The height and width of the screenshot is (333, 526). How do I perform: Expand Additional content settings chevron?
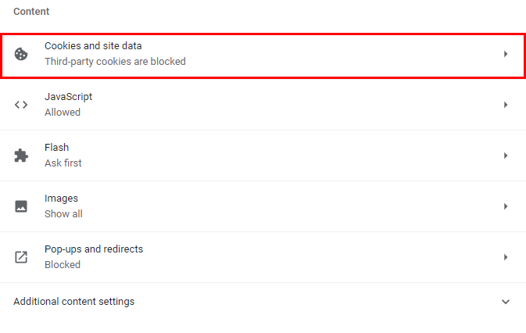click(x=506, y=302)
